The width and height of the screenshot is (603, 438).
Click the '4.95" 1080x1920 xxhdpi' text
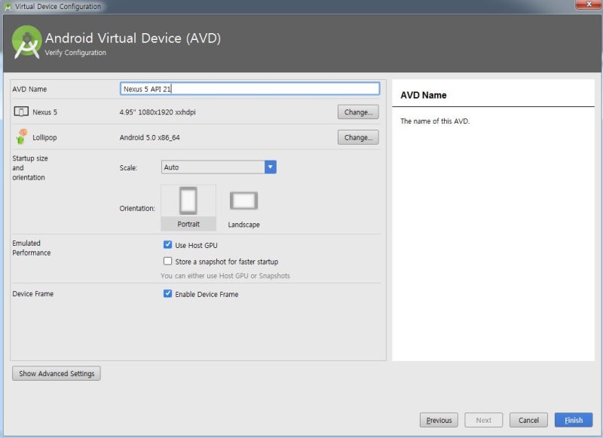pos(158,112)
